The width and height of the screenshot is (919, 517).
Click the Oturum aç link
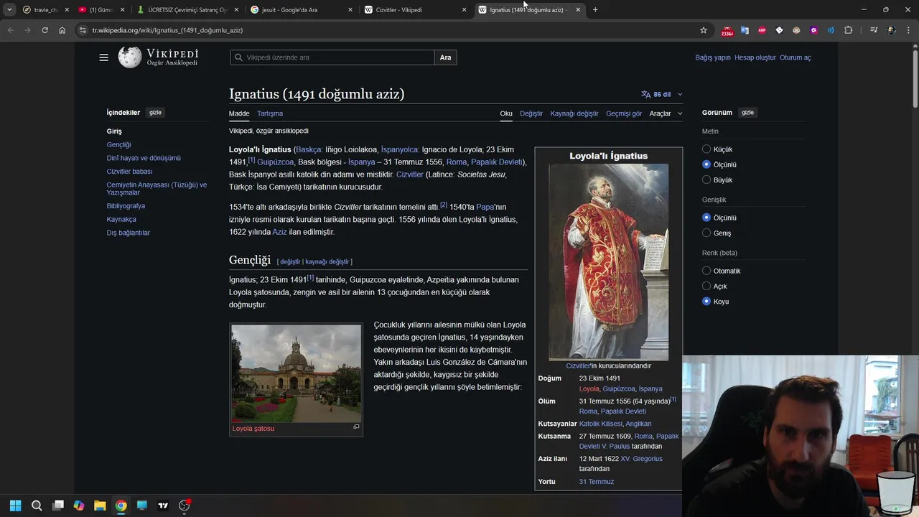tap(796, 57)
